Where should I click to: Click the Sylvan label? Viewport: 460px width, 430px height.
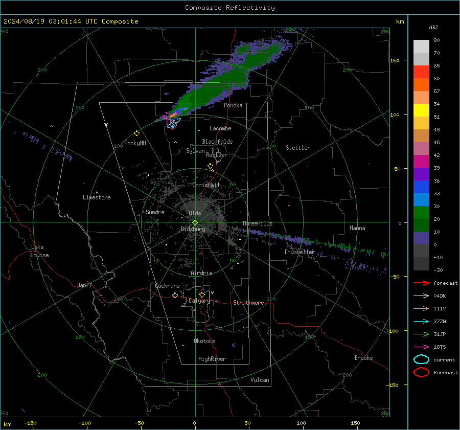click(195, 151)
